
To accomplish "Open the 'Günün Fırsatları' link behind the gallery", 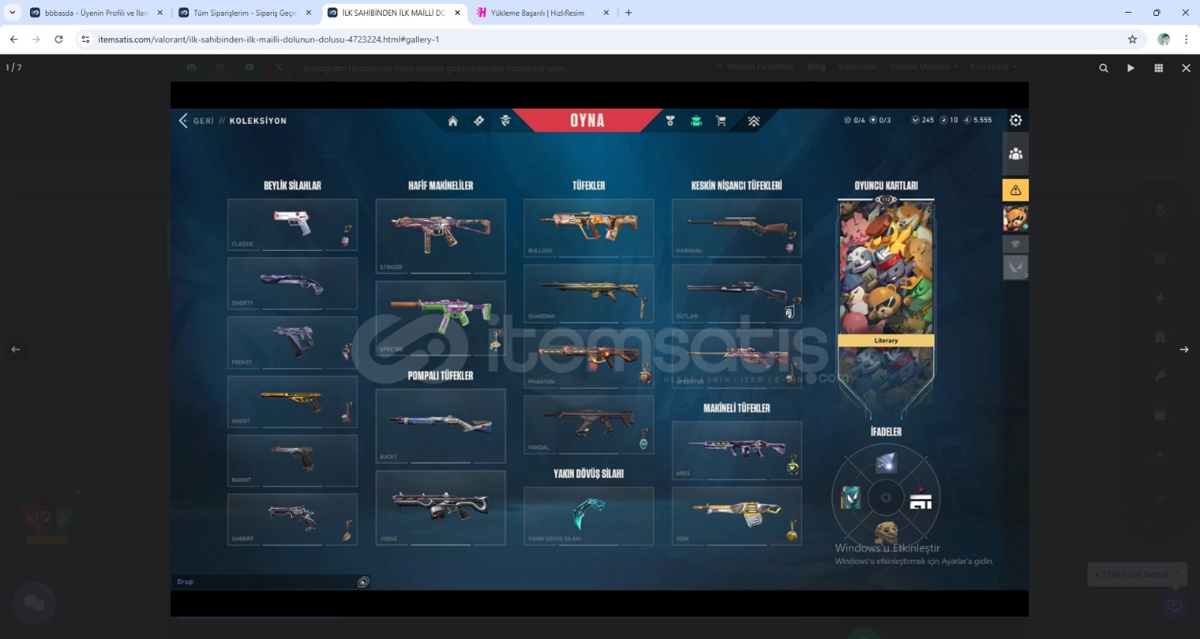I will (x=754, y=67).
